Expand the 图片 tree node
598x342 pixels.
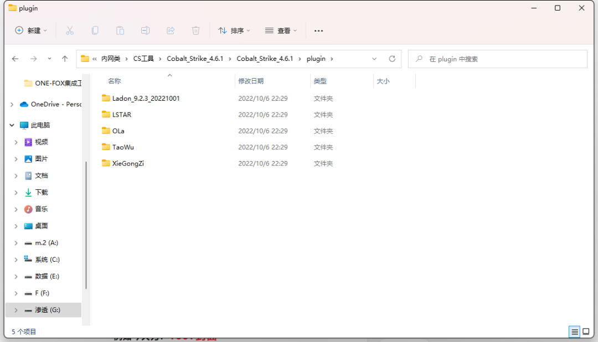click(16, 159)
